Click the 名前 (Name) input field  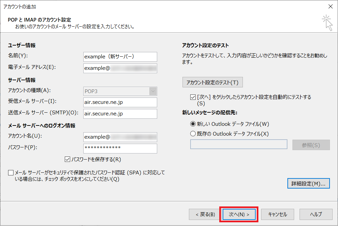coord(120,57)
